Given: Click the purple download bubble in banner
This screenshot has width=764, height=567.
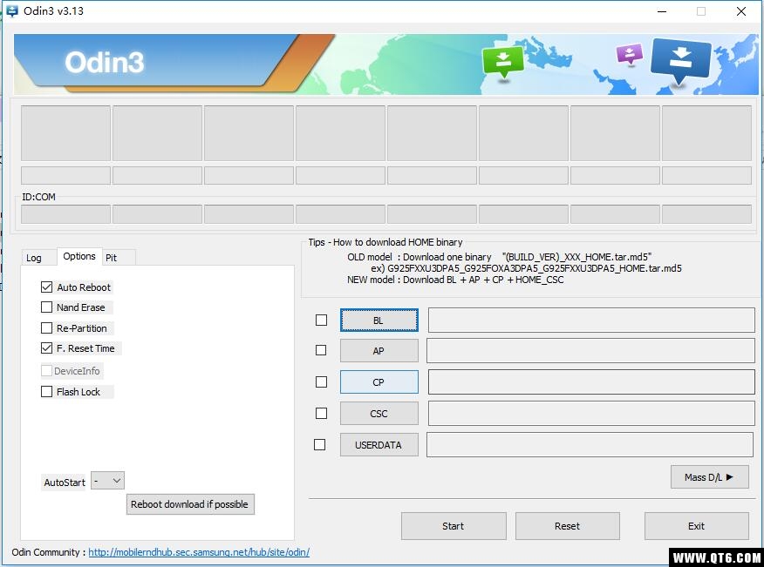Looking at the screenshot, I should click(630, 55).
